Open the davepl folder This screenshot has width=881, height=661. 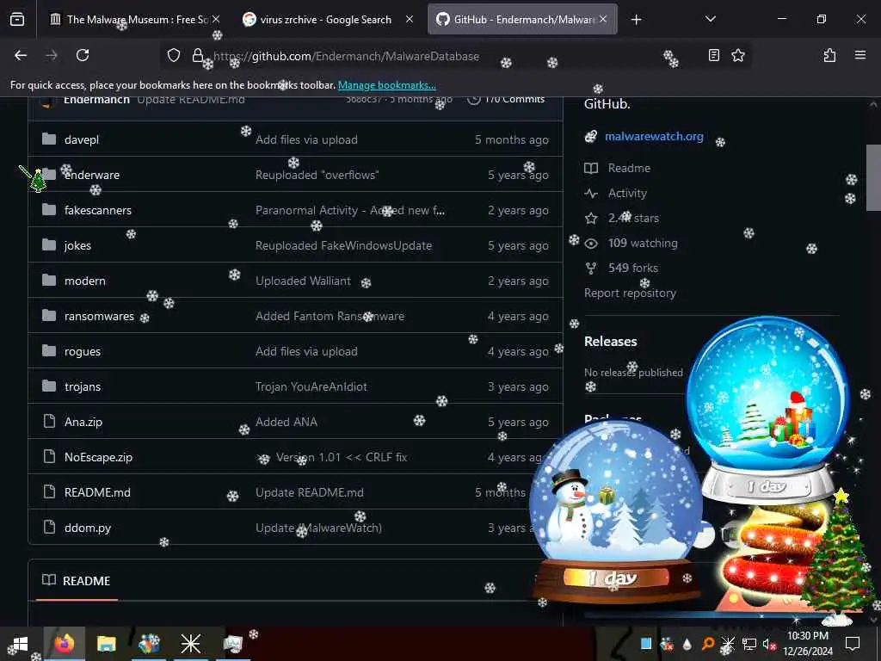(82, 140)
